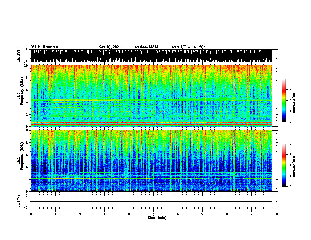Click the "Time (min)" axis label
This screenshot has height=240, width=311.
coord(157,218)
